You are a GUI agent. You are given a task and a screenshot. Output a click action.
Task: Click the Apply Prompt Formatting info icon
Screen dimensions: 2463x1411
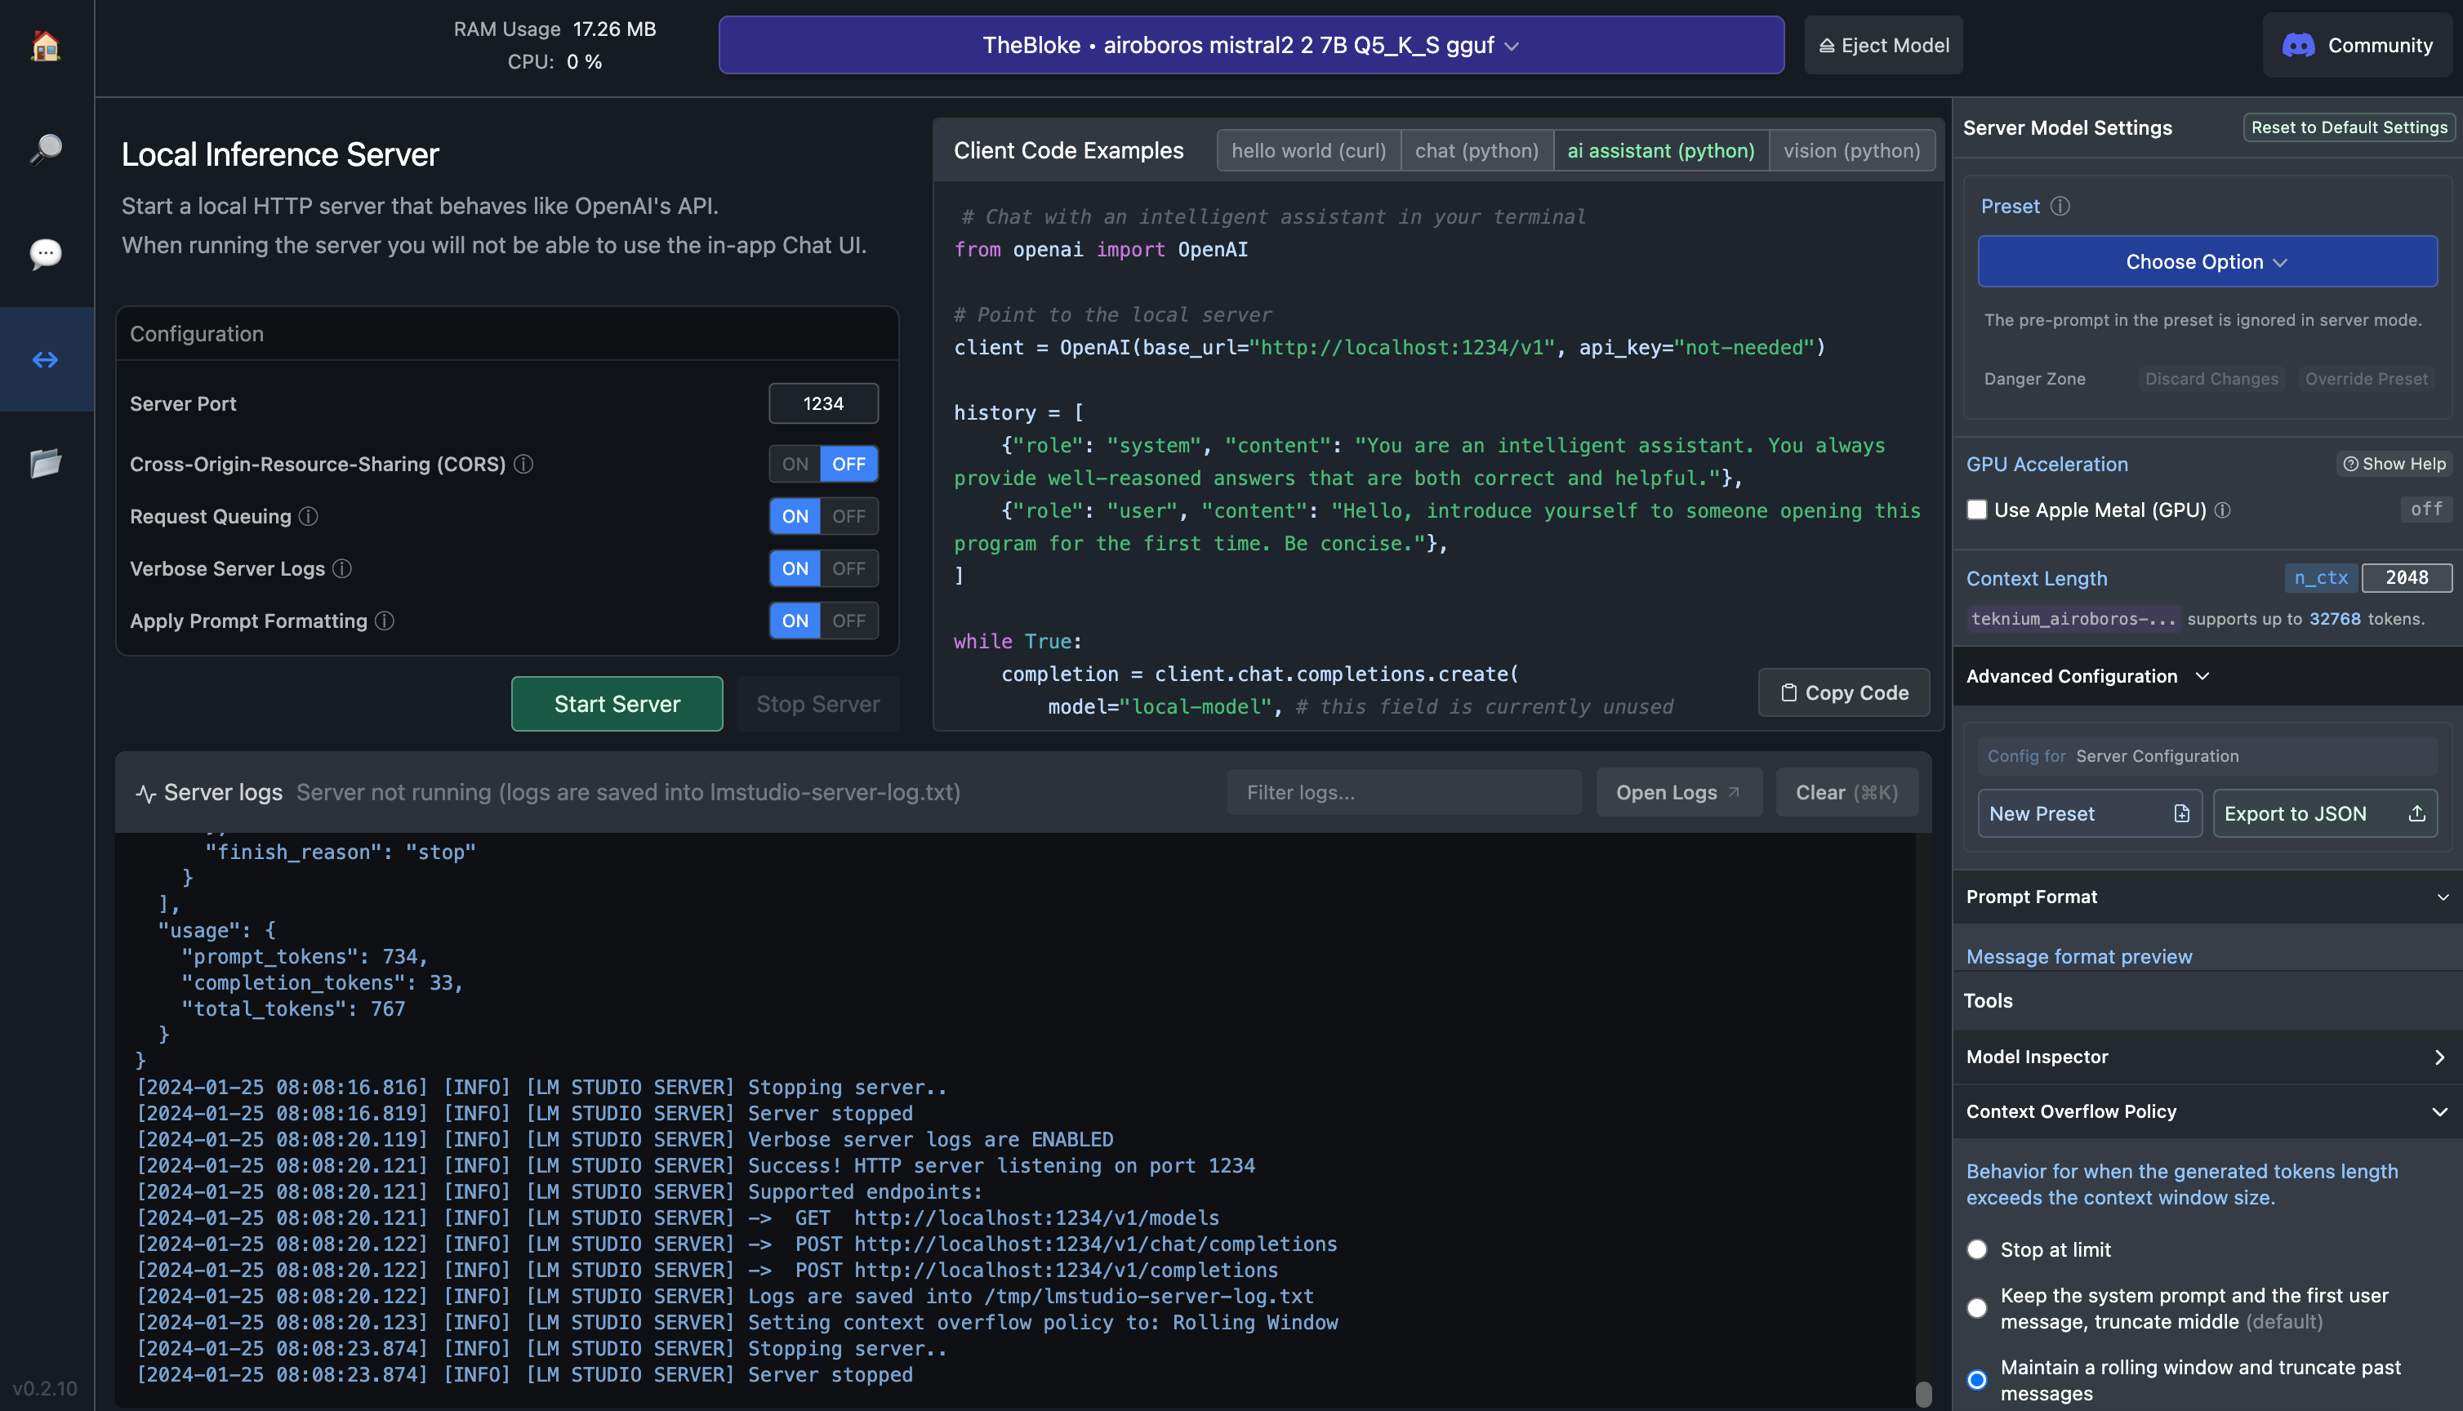tap(385, 621)
